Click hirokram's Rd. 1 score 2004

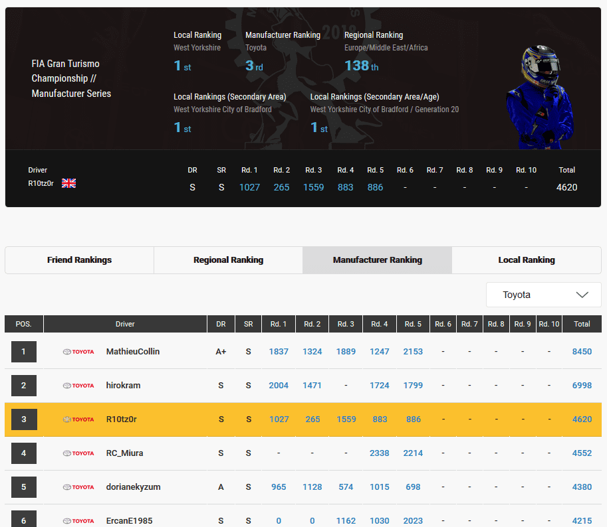point(279,386)
